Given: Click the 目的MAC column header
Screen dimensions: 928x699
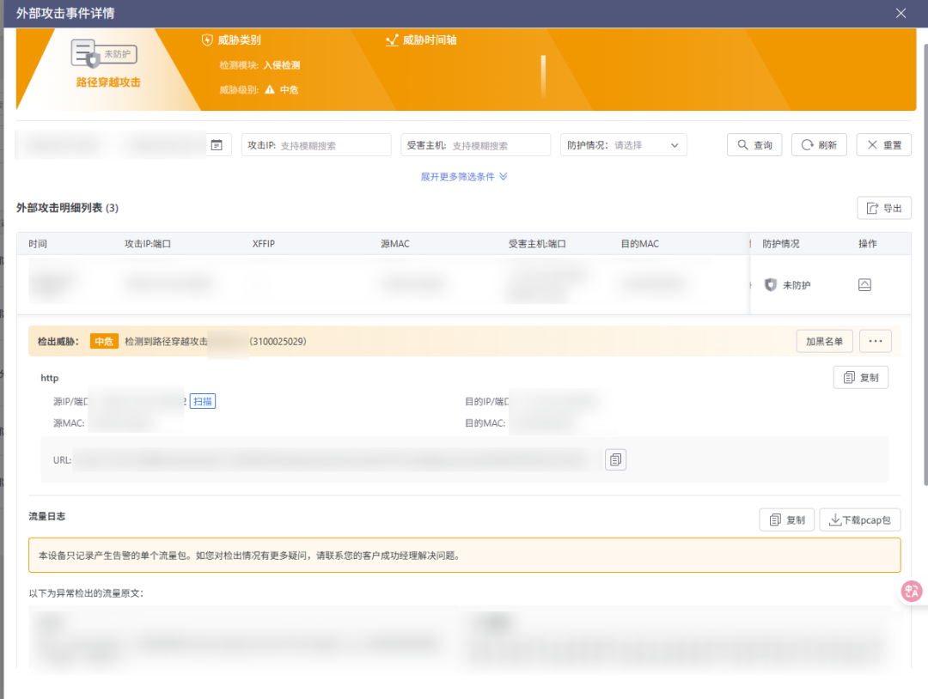Looking at the screenshot, I should point(640,244).
